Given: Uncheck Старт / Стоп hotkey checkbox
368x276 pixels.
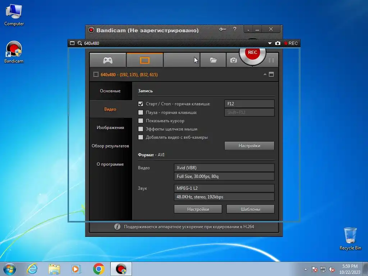Looking at the screenshot, I should pyautogui.click(x=141, y=104).
